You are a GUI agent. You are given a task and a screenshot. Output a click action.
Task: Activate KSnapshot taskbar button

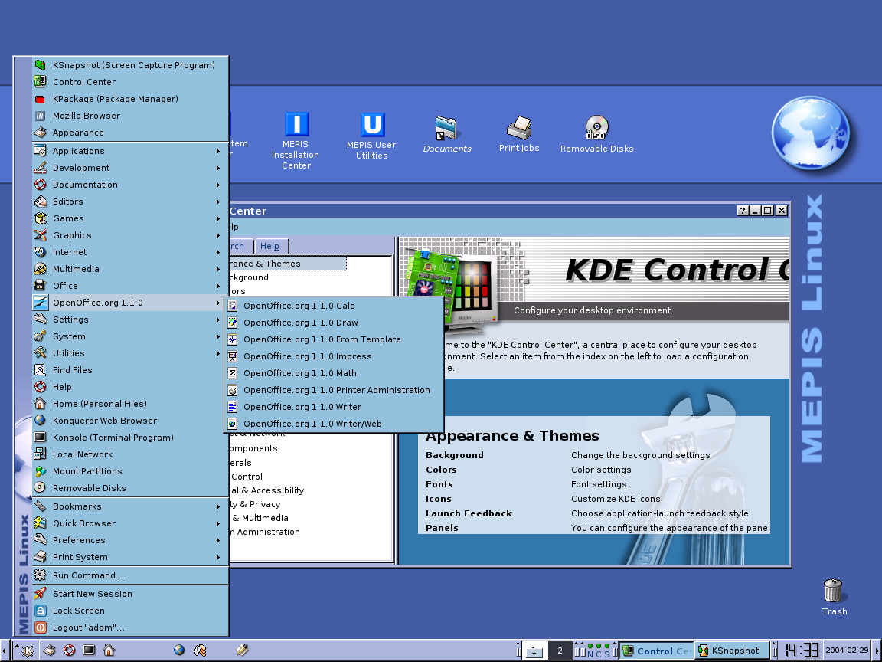(731, 651)
